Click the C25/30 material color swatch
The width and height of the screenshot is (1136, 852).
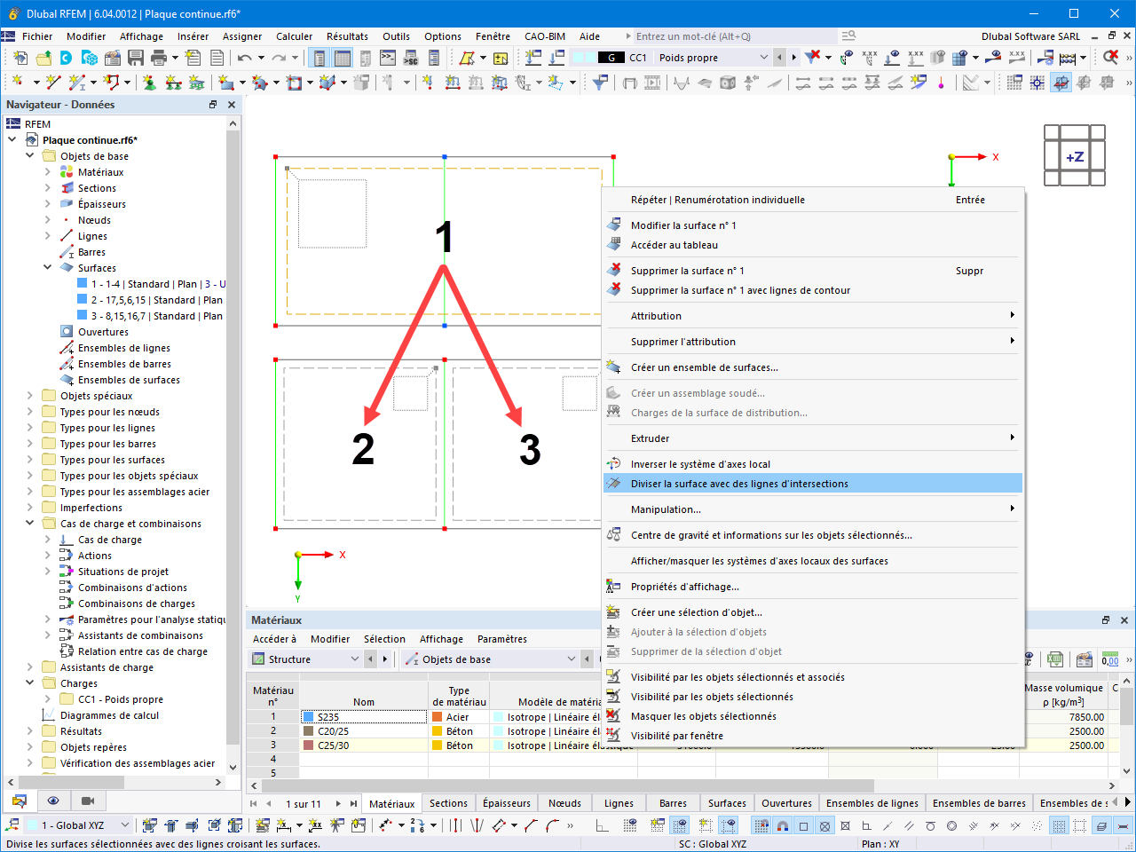point(309,745)
